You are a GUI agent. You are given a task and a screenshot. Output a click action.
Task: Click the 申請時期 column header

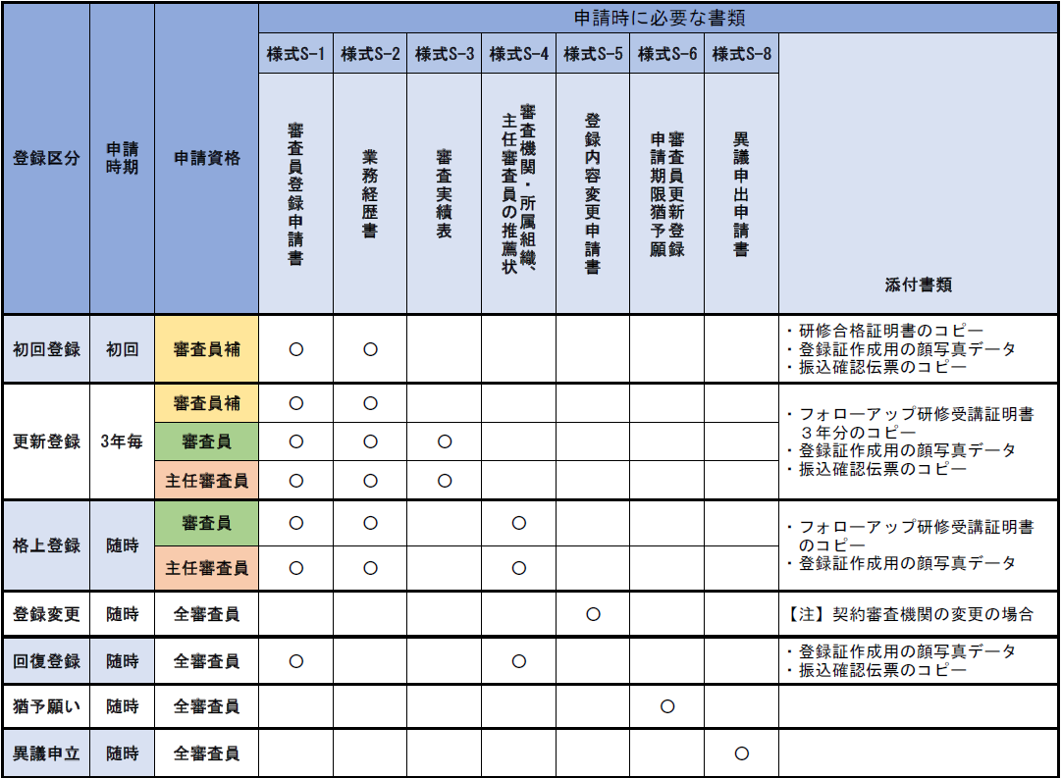pos(122,158)
